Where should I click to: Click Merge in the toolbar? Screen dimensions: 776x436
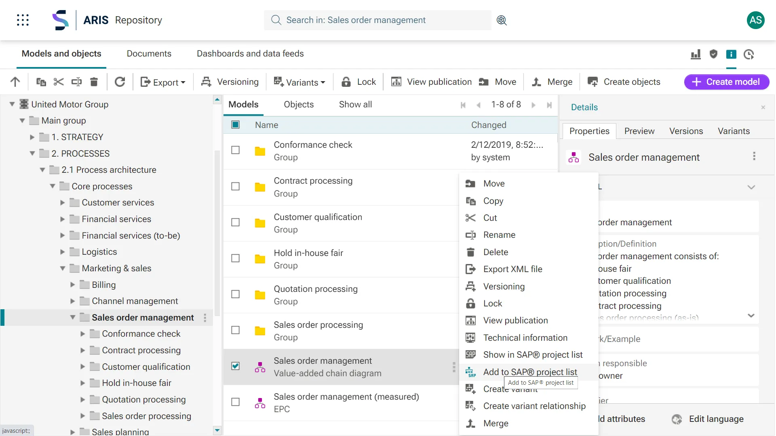[x=552, y=82]
